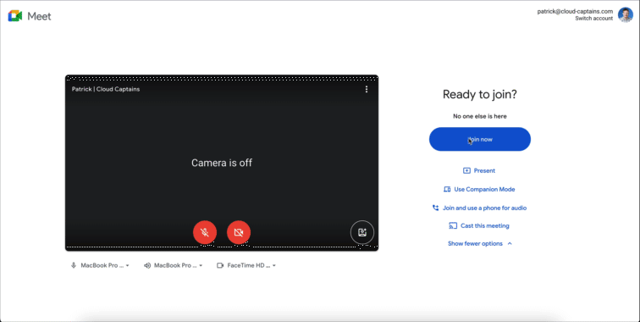This screenshot has width=640, height=322.
Task: Open the FaceTime HD camera dropdown
Action: (246, 265)
